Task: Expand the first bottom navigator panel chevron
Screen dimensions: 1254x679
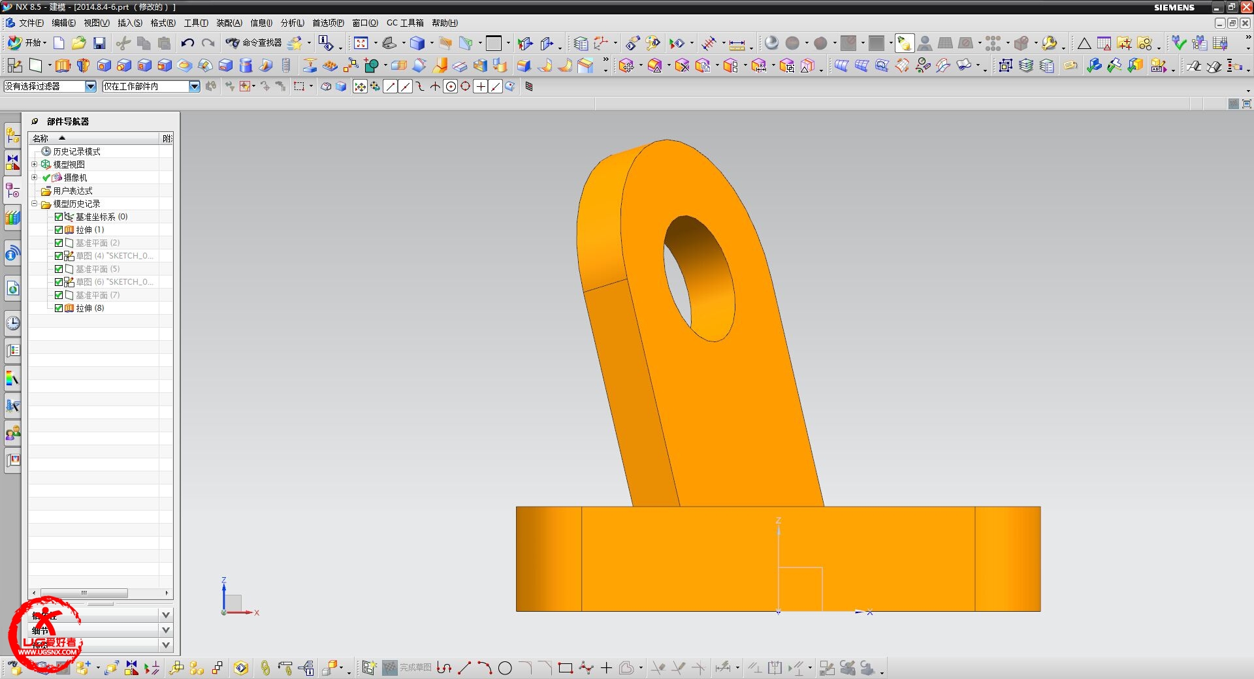Action: 166,615
